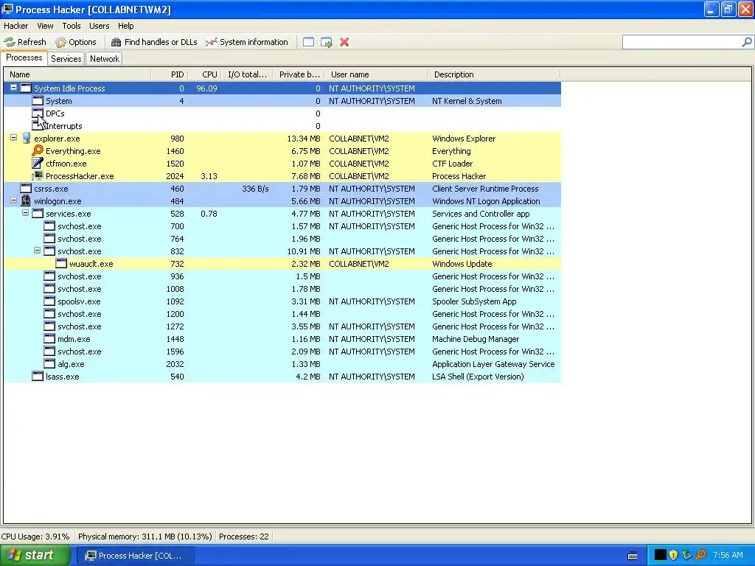Select the Processes tab

click(x=24, y=57)
